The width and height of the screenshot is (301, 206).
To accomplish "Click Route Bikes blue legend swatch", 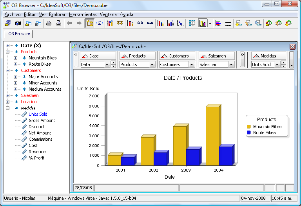I will [249, 133].
